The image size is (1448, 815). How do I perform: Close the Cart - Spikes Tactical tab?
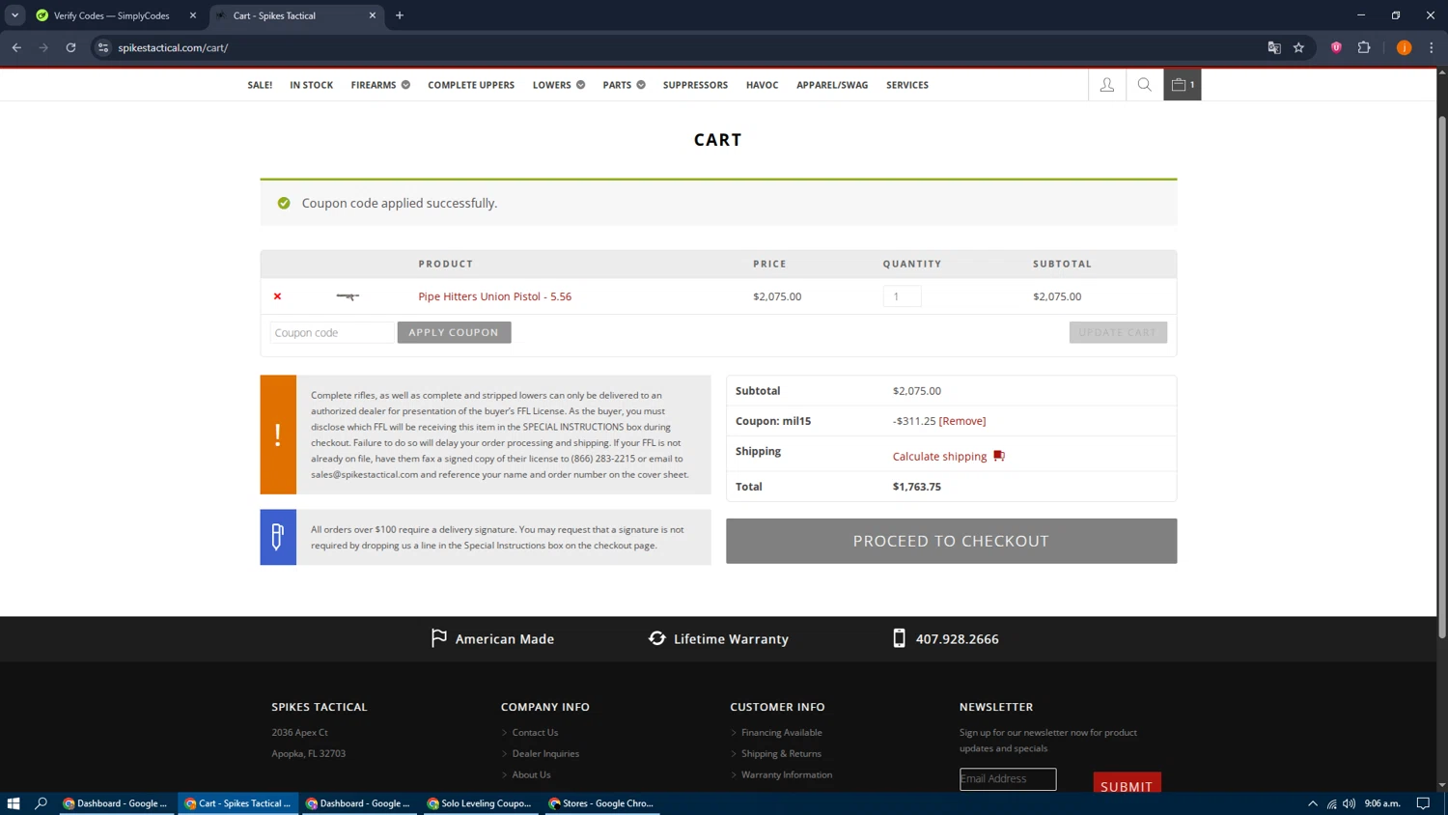coord(373,15)
